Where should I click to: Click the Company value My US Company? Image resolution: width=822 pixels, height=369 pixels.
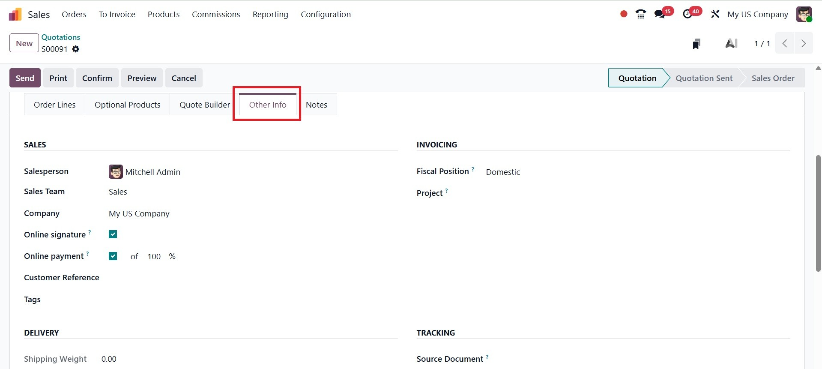[139, 213]
